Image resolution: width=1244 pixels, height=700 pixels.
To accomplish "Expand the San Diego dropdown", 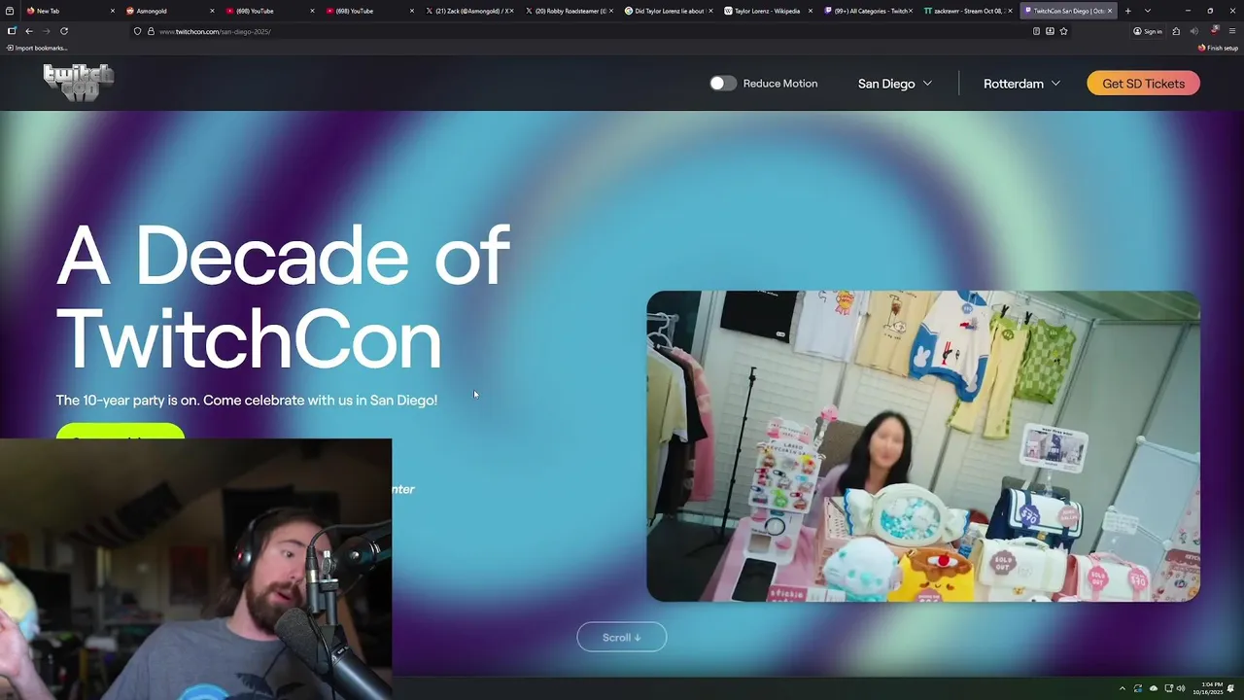I will point(894,84).
